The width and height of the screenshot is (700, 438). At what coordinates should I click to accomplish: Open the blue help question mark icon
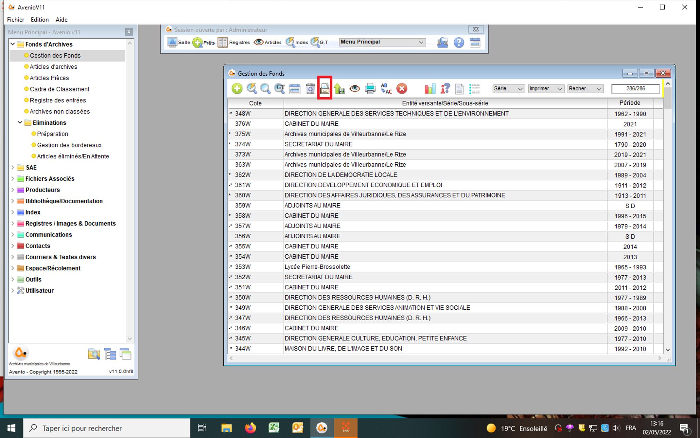pyautogui.click(x=458, y=43)
